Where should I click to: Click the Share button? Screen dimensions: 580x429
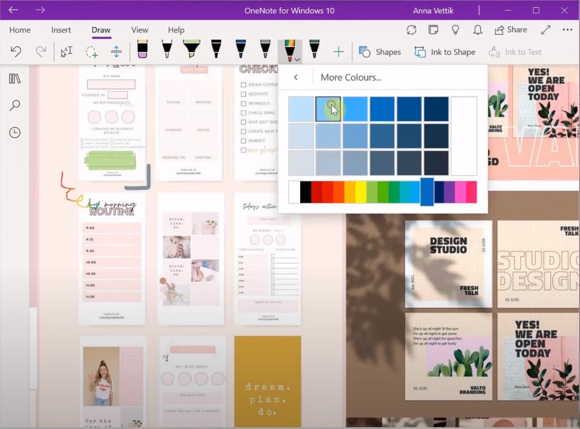click(511, 30)
